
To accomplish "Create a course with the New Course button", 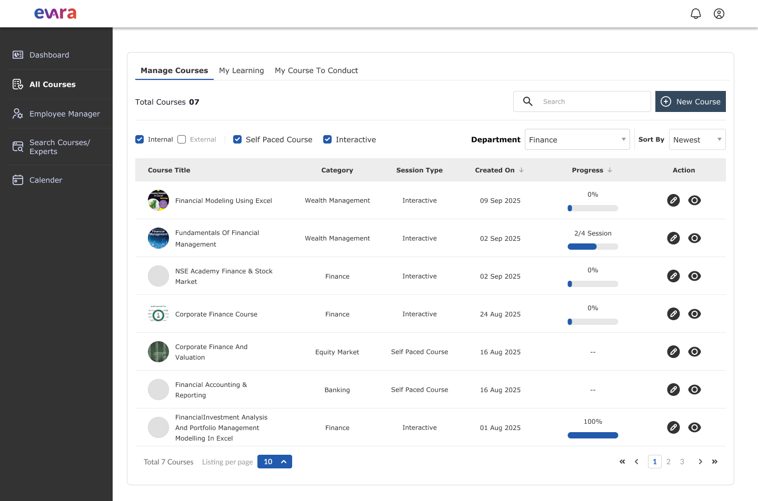I will [x=690, y=101].
